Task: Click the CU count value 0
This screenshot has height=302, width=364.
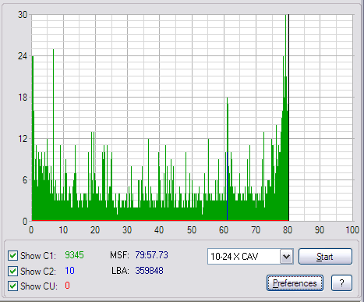Action: pyautogui.click(x=67, y=286)
